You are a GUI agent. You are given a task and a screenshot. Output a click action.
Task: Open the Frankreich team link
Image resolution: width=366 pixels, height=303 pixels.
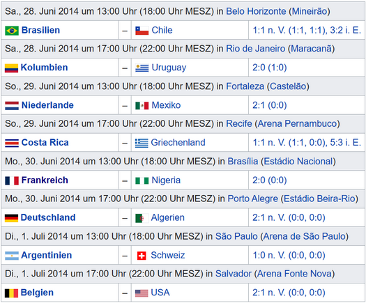tap(45, 180)
